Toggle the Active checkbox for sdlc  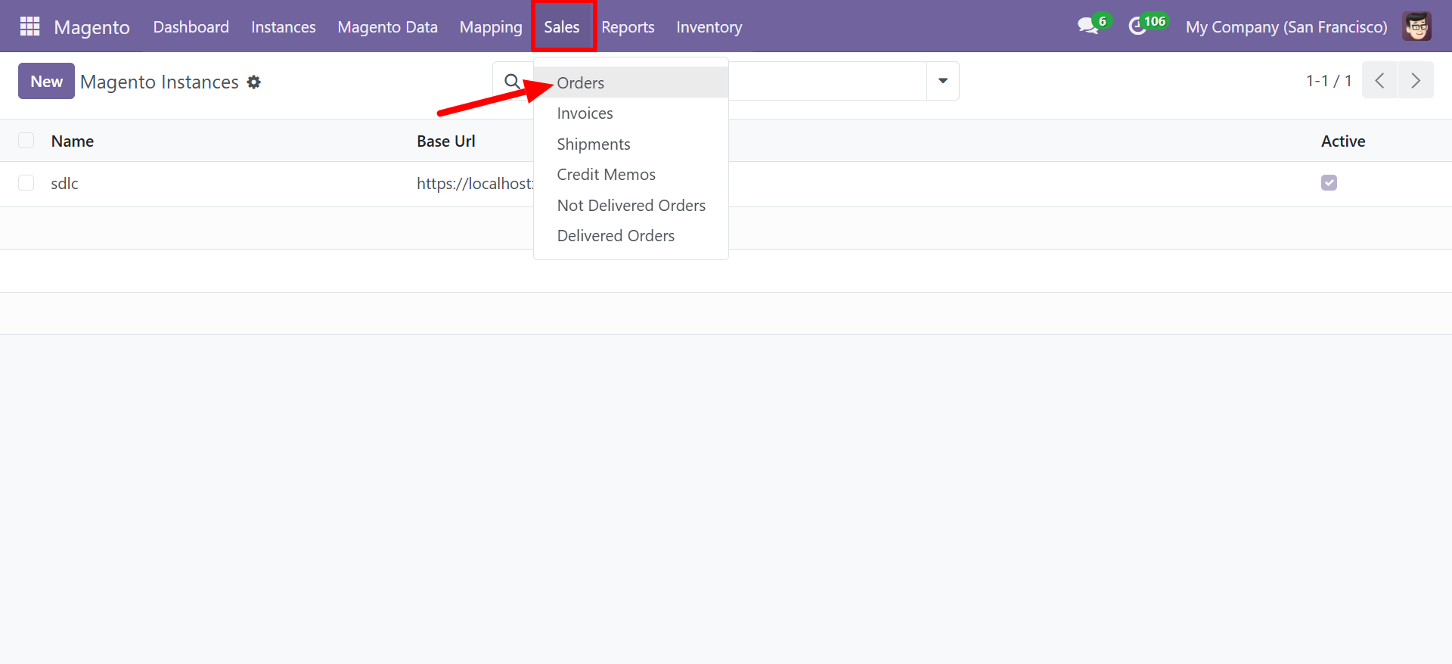pos(1329,183)
